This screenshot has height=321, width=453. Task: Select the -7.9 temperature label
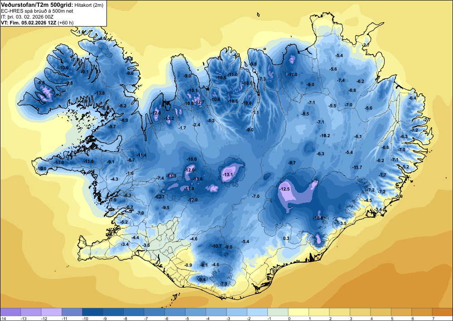(x=224, y=284)
